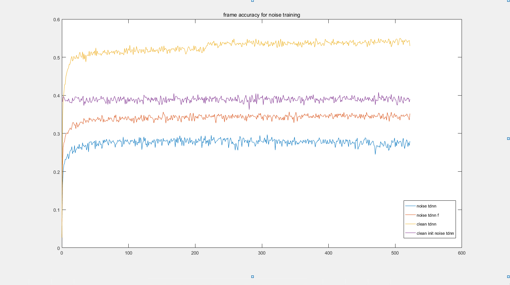The width and height of the screenshot is (510, 285).
Task: Click the orange line sample in legend
Action: click(x=410, y=215)
